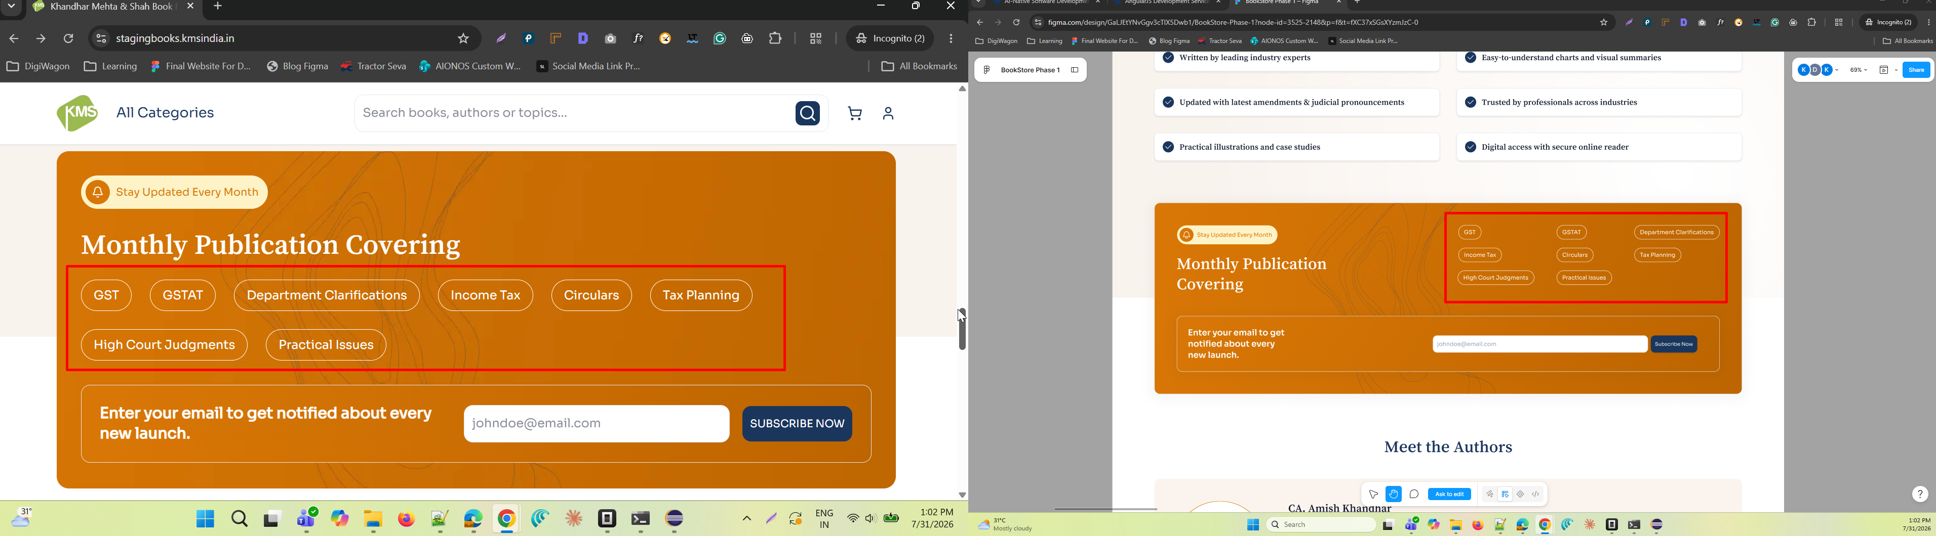Click the Figma canvas horizontal scrollbar
The width and height of the screenshot is (1936, 536).
pyautogui.click(x=1105, y=509)
